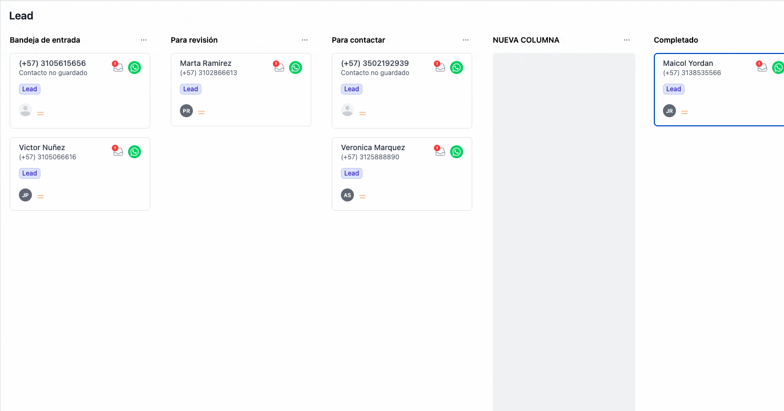
Task: Click AS assignee avatar on Veronica Marquez
Action: point(347,195)
